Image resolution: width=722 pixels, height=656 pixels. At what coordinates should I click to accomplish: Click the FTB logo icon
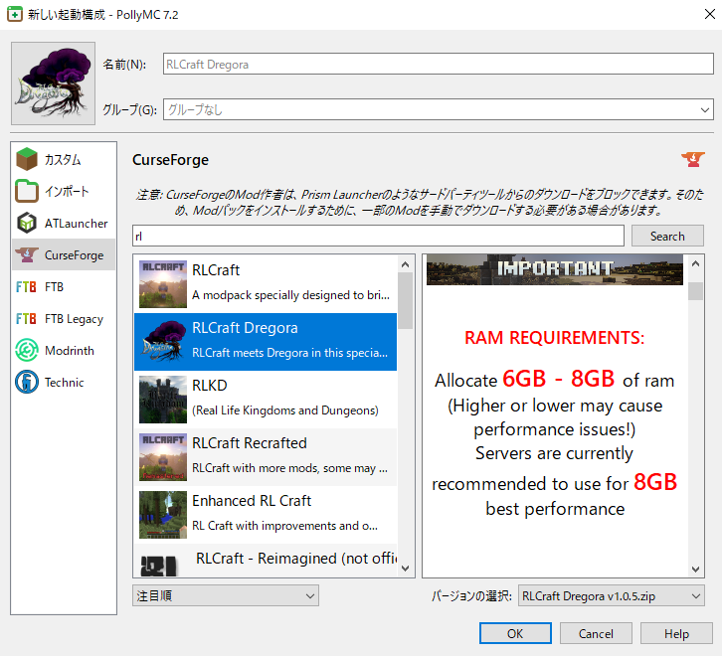point(26,287)
